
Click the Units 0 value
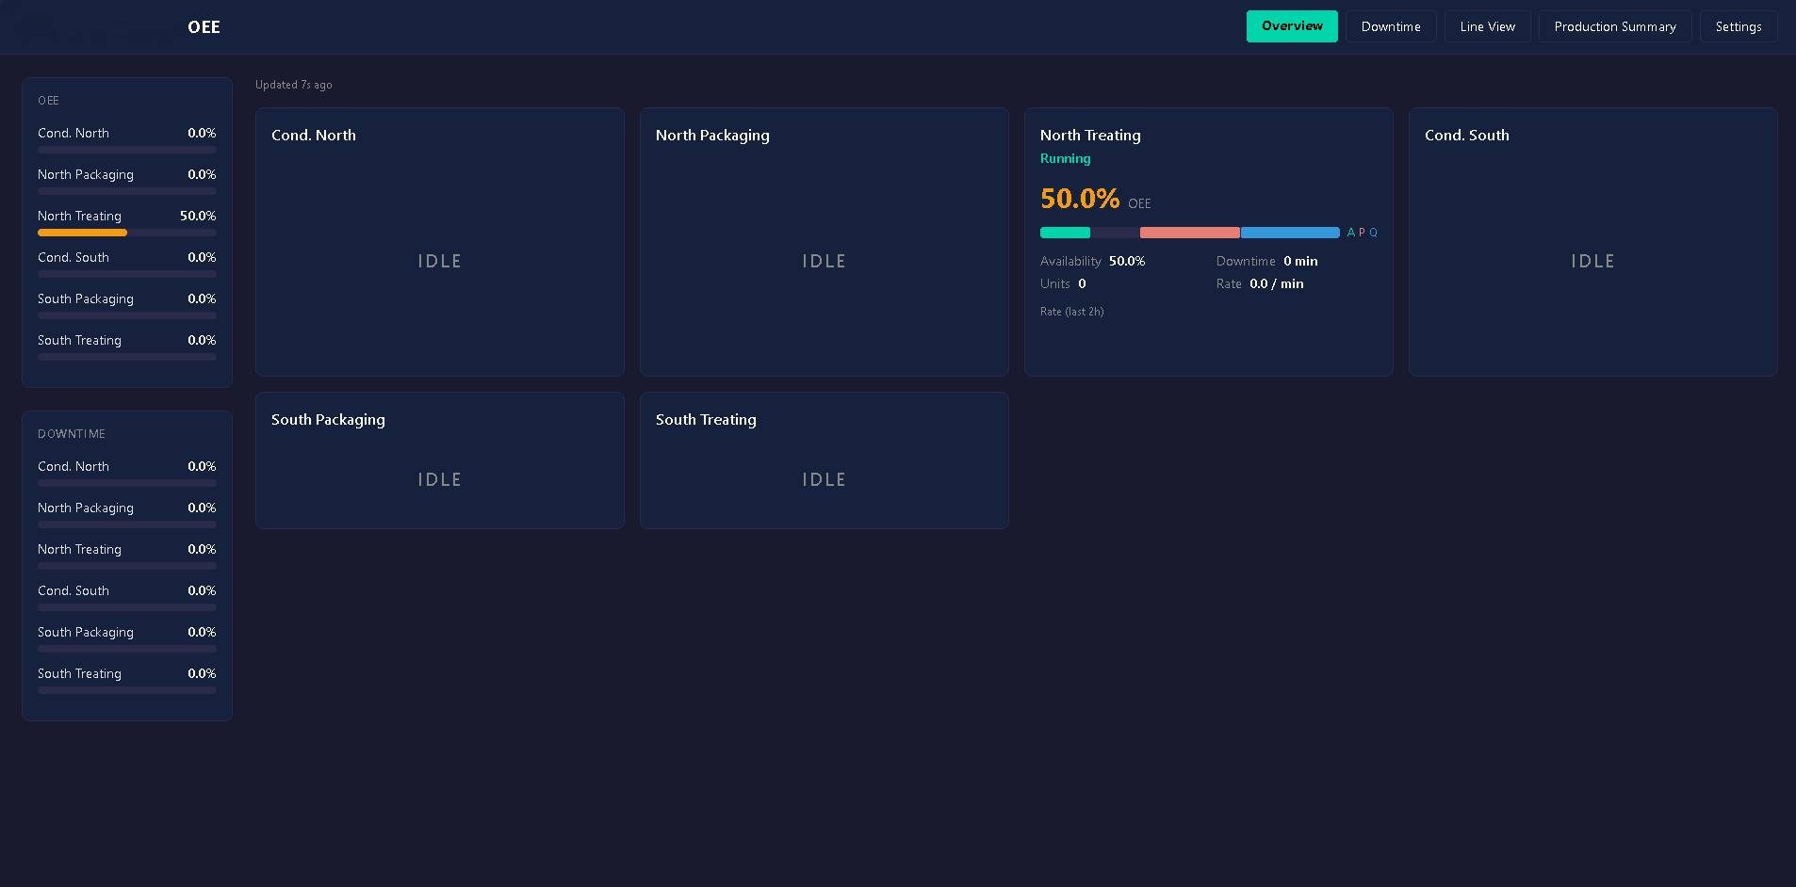(1082, 283)
